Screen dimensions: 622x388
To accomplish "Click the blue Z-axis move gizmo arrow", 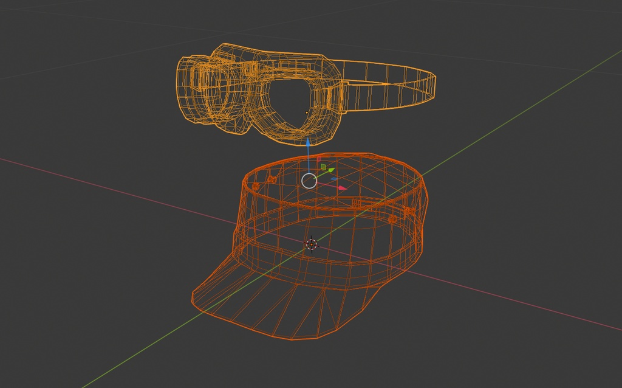I will [x=308, y=142].
